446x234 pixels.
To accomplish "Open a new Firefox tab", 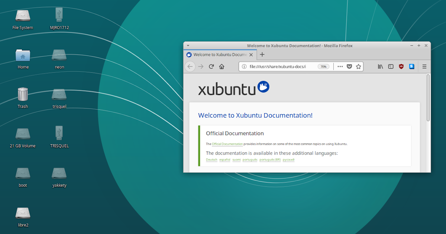I will tap(262, 55).
